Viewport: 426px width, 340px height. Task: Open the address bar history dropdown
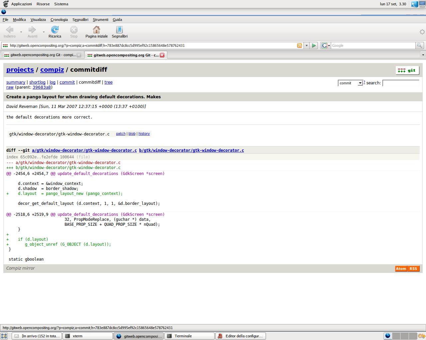coord(307,45)
